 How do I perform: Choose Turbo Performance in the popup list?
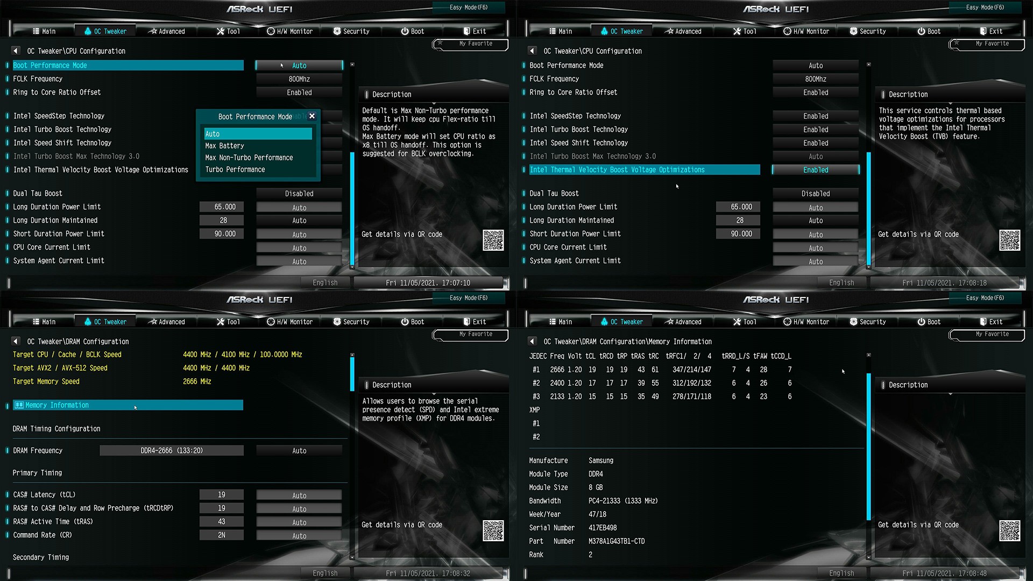(x=235, y=169)
